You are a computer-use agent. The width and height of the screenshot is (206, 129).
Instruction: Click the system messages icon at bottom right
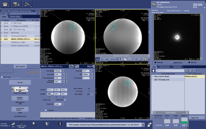149,125
